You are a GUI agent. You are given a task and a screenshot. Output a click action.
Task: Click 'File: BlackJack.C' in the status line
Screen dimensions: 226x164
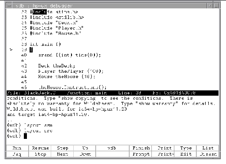[x=31, y=93]
